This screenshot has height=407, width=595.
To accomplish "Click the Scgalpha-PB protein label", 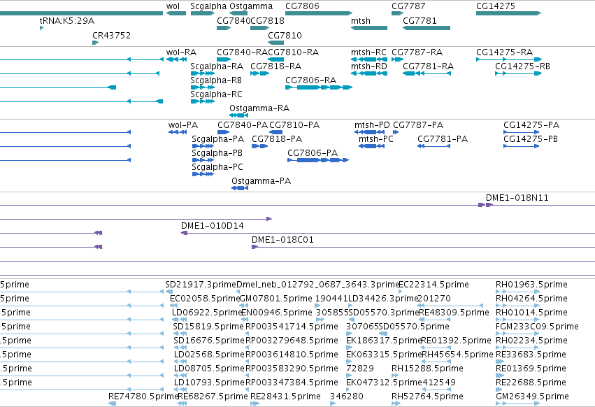I will pos(217,153).
